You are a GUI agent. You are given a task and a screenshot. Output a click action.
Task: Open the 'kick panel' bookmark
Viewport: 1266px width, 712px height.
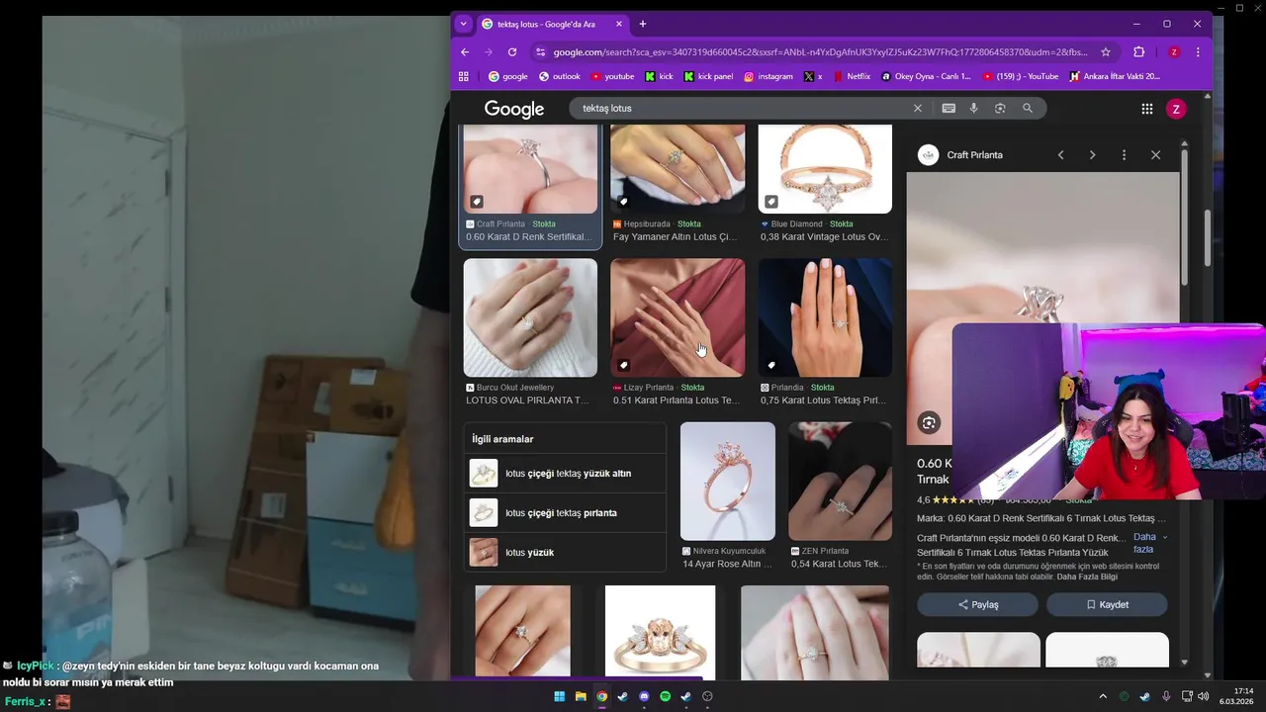coord(708,76)
